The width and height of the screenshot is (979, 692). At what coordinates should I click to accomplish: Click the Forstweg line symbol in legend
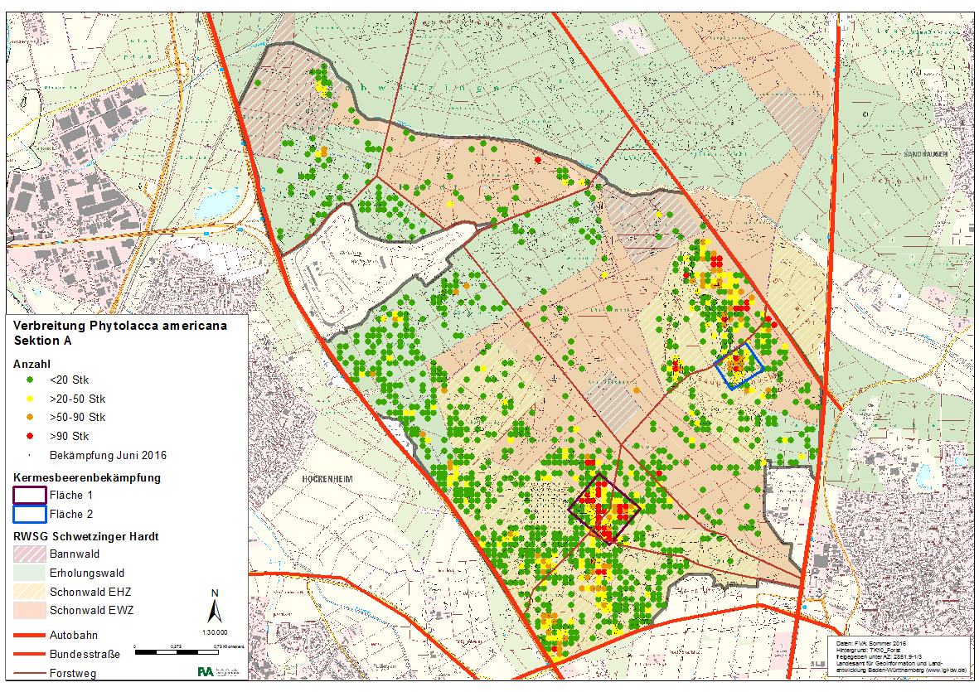pyautogui.click(x=29, y=673)
